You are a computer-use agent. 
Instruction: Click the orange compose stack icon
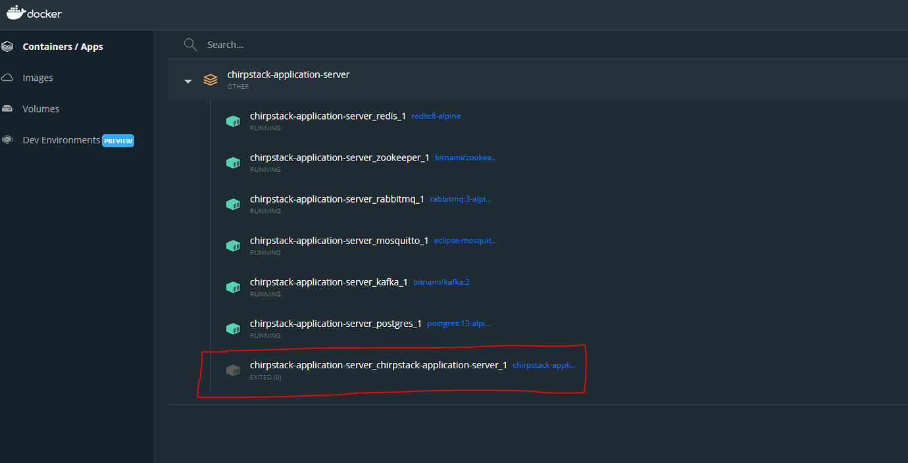tap(211, 80)
